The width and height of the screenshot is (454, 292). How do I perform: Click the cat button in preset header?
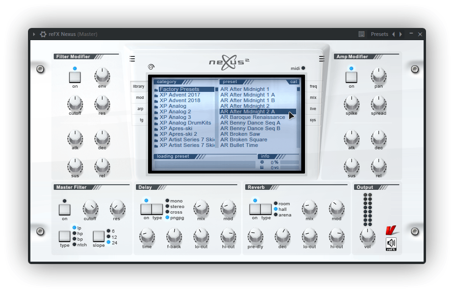(x=294, y=82)
